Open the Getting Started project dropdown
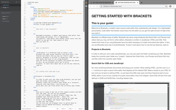 [6, 13]
